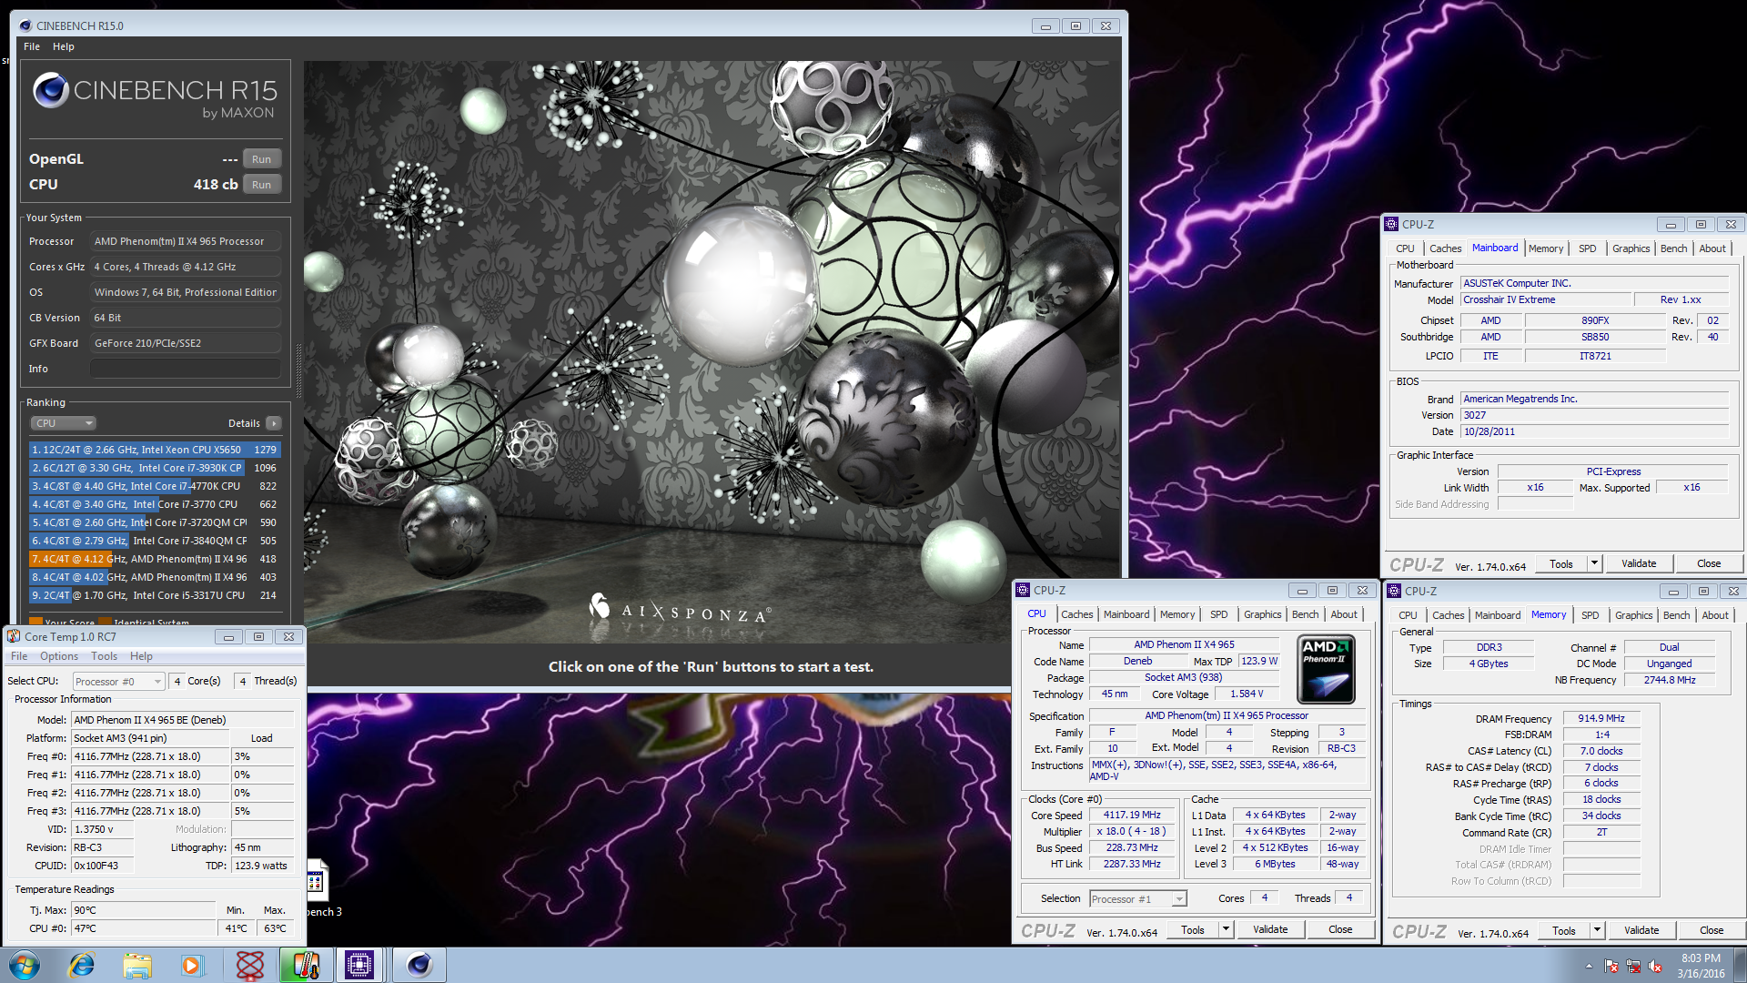The image size is (1747, 983).
Task: Click Cinebench R15.0 title bar icon
Action: click(25, 25)
